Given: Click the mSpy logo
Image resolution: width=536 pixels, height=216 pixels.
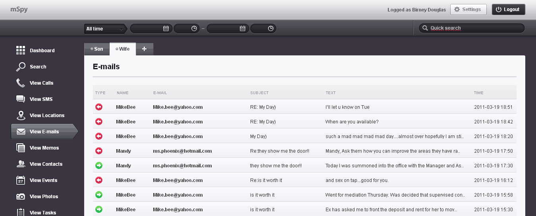Looking at the screenshot, I should (x=19, y=9).
